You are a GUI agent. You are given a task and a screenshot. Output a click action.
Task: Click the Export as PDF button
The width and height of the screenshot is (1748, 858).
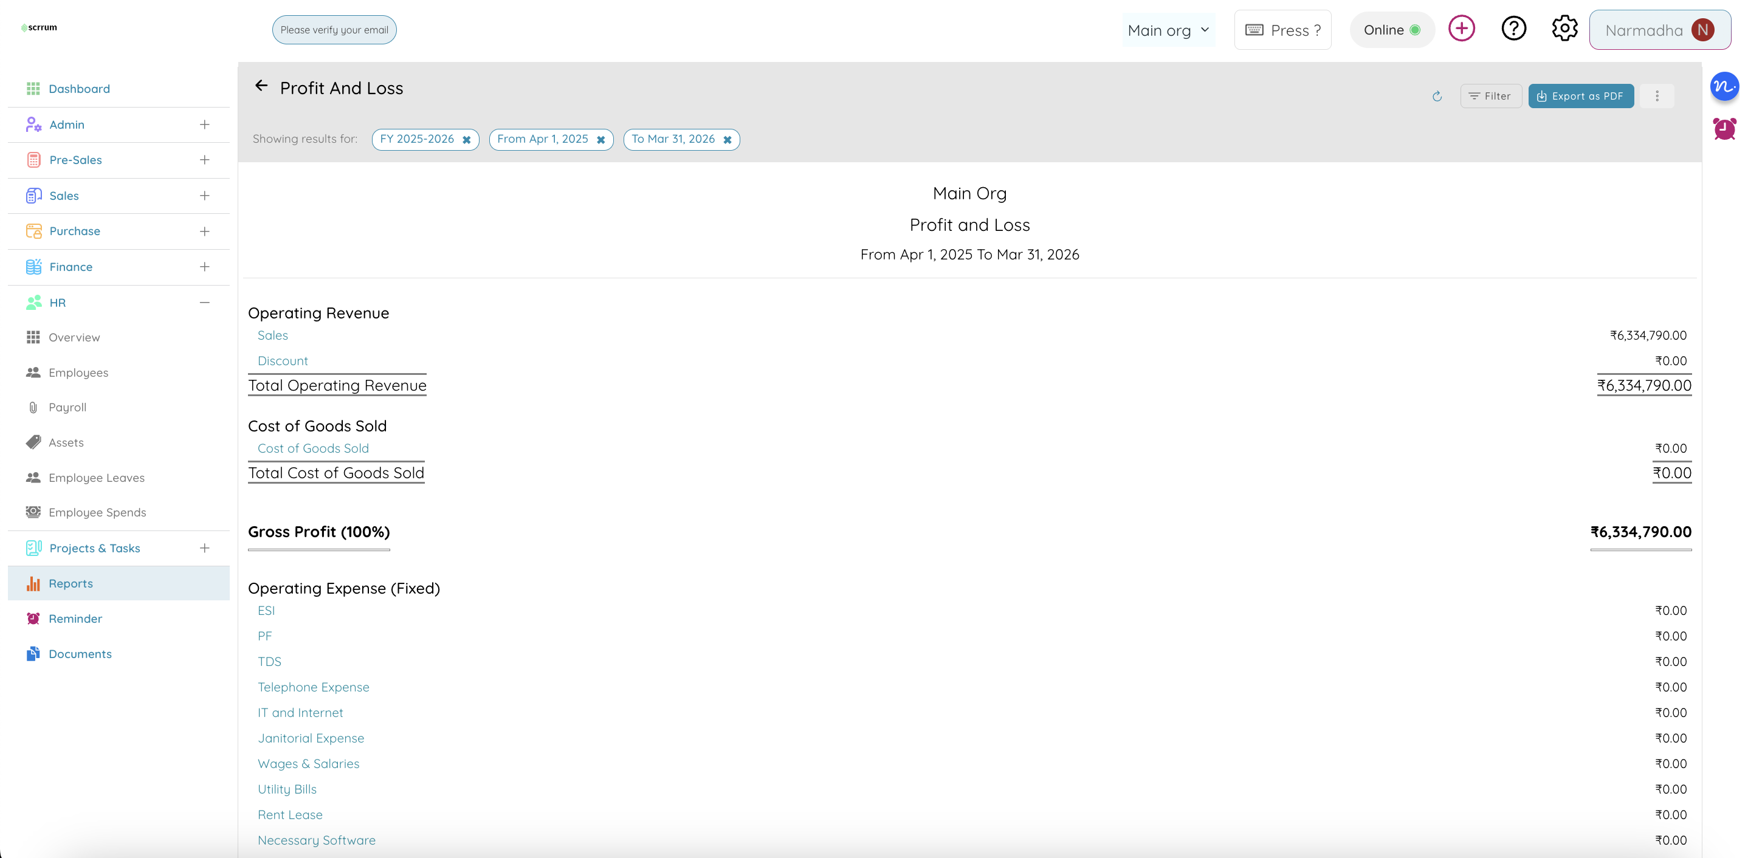pyautogui.click(x=1580, y=97)
